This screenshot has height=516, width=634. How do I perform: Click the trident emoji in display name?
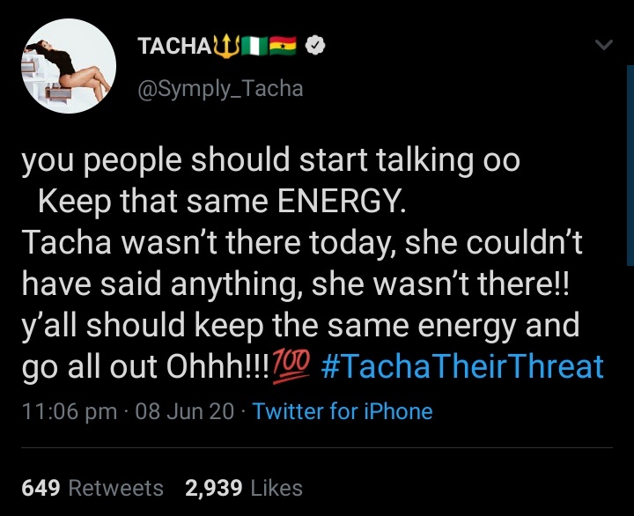(x=225, y=46)
